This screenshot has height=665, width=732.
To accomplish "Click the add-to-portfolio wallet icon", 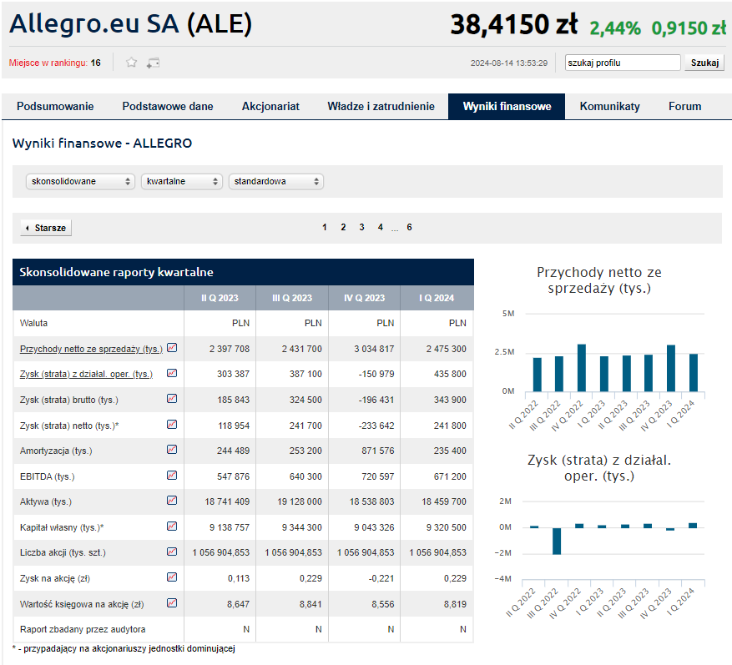I will pyautogui.click(x=153, y=63).
